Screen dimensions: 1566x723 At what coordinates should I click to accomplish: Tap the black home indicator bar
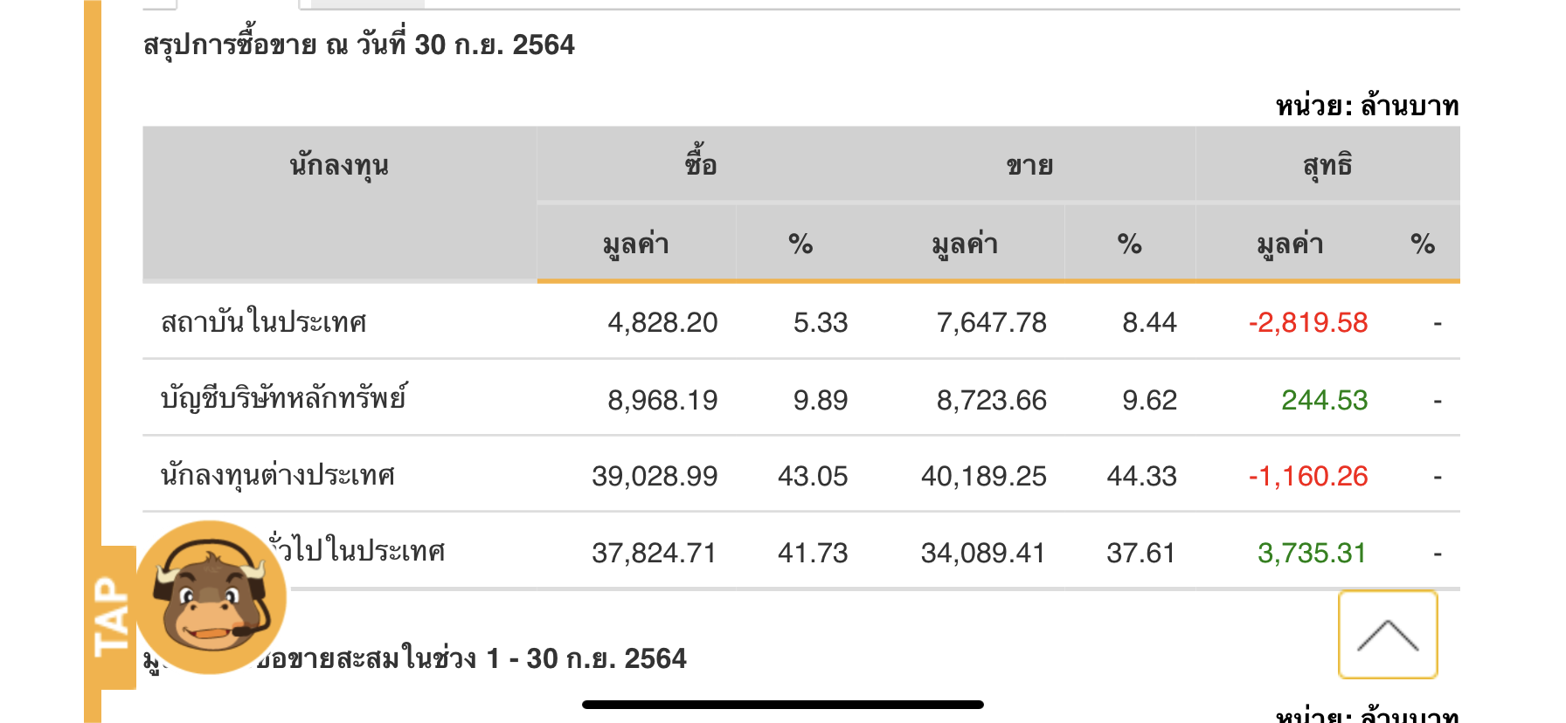pos(783,705)
